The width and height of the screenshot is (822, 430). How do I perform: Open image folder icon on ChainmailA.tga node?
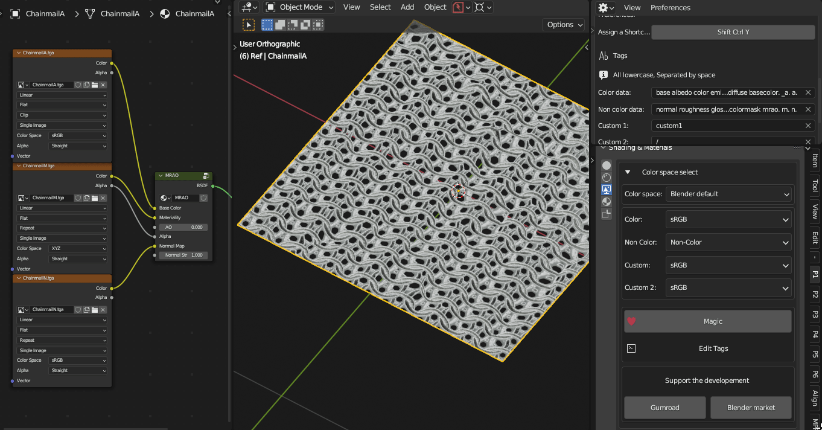(95, 85)
